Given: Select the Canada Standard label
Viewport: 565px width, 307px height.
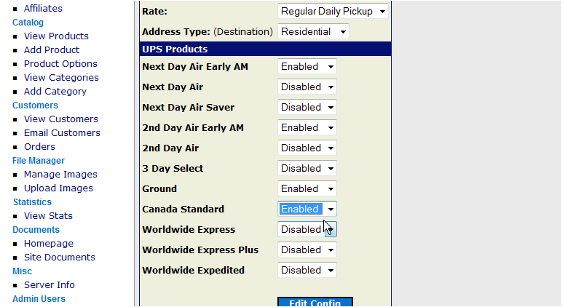Looking at the screenshot, I should pyautogui.click(x=183, y=209).
